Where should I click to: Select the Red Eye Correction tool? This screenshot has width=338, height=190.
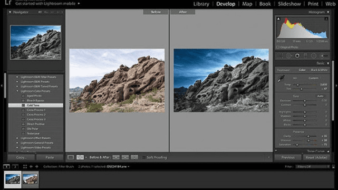[297, 56]
